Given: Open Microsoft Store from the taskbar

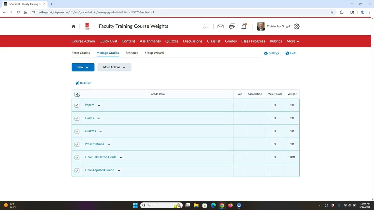Looking at the screenshot, I should click(205, 205).
